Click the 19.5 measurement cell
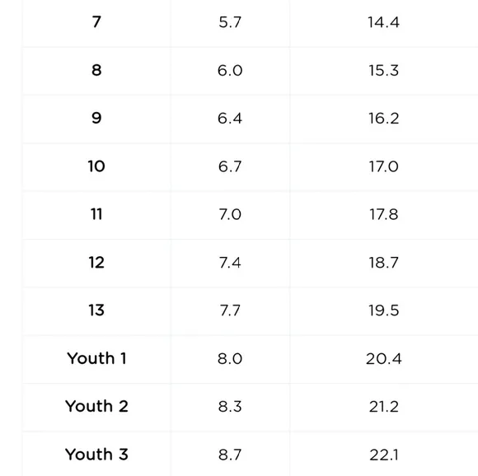The width and height of the screenshot is (478, 476). click(x=383, y=310)
